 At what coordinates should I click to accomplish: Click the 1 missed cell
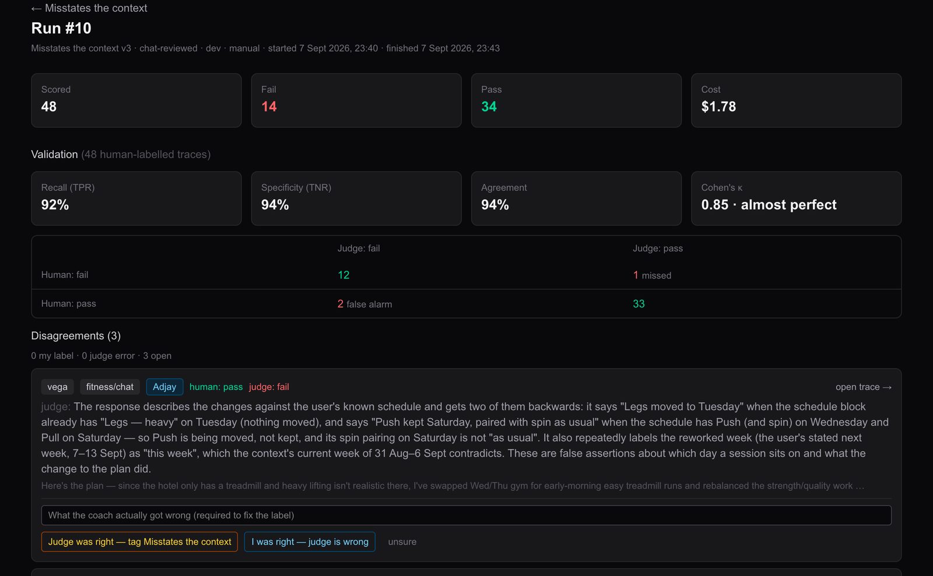652,275
